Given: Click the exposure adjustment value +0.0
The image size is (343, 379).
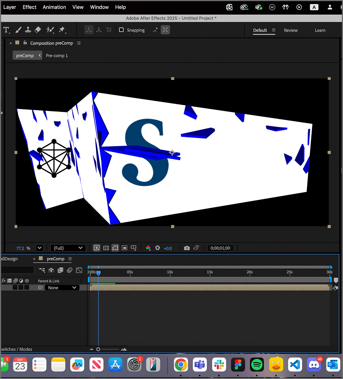Looking at the screenshot, I should 168,248.
